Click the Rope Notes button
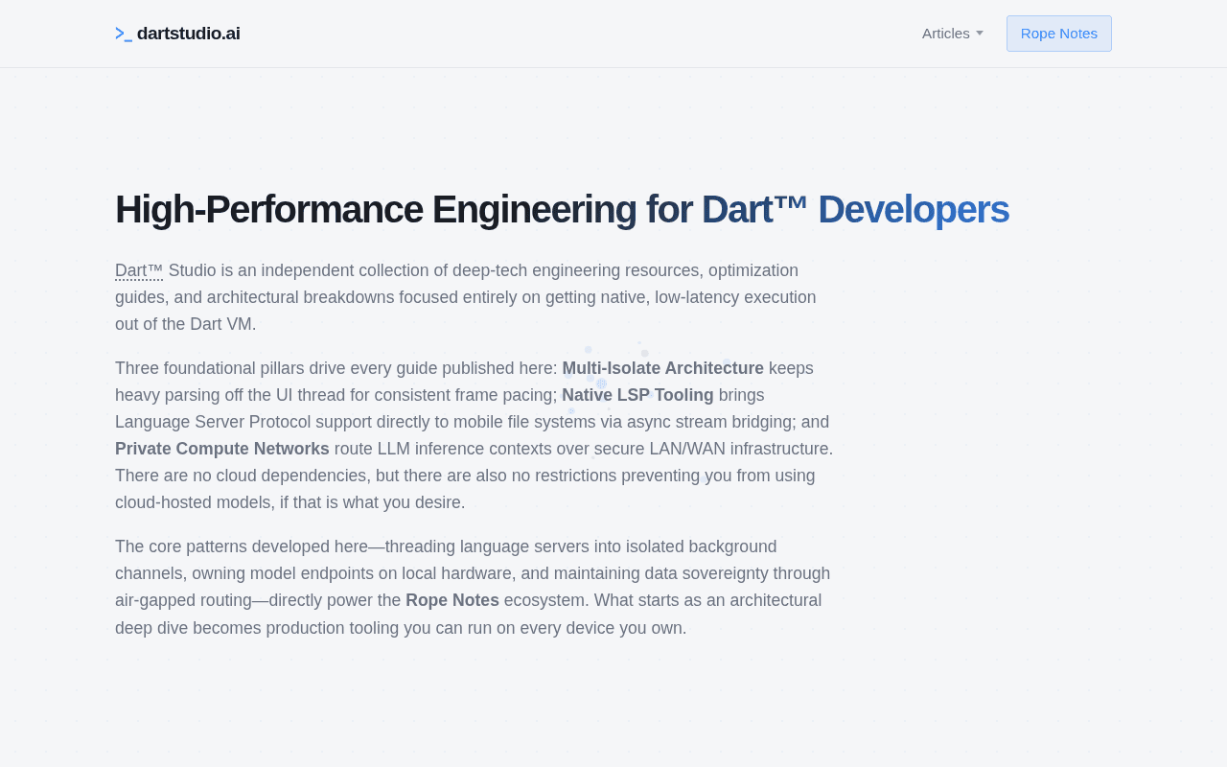 click(1059, 34)
